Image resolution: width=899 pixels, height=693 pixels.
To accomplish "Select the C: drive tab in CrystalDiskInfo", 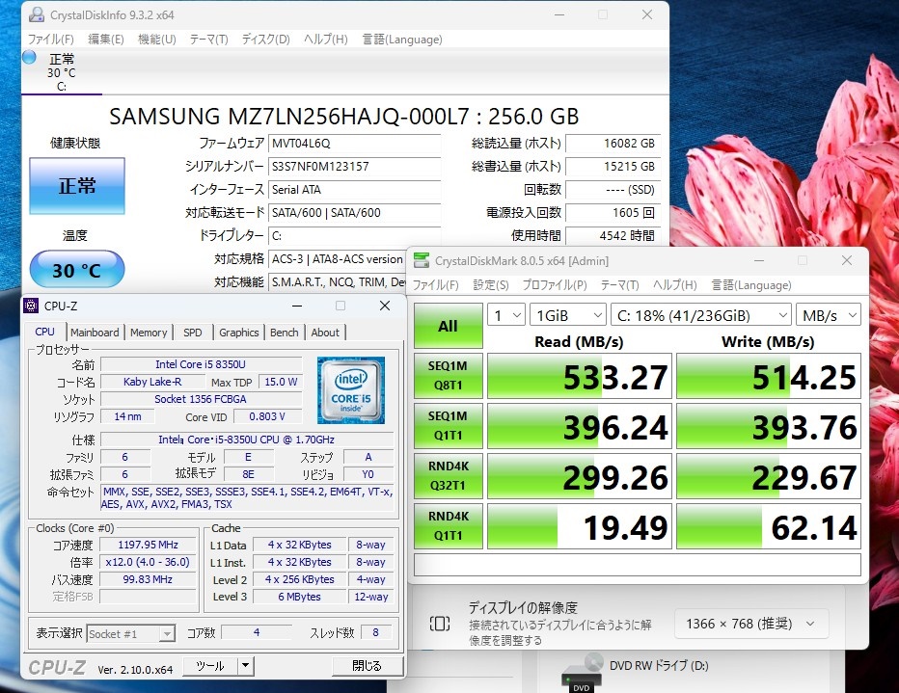I will click(62, 72).
